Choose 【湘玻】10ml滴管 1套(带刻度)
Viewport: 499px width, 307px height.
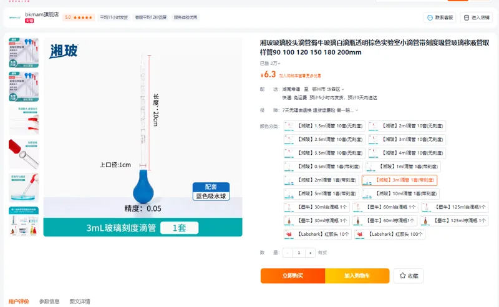tap(401, 193)
